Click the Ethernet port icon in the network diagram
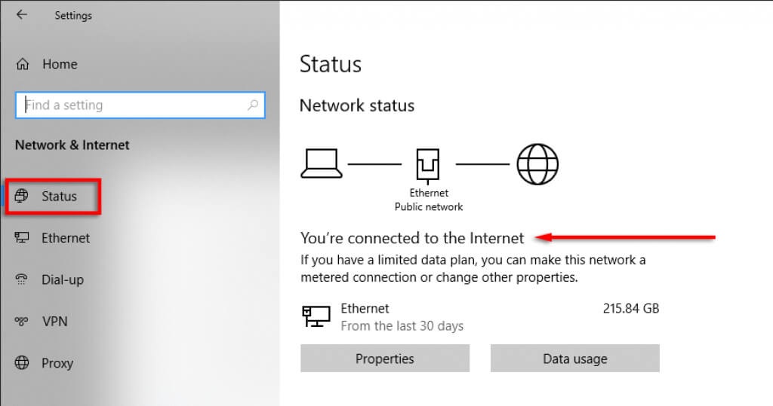773x406 pixels. pyautogui.click(x=429, y=164)
